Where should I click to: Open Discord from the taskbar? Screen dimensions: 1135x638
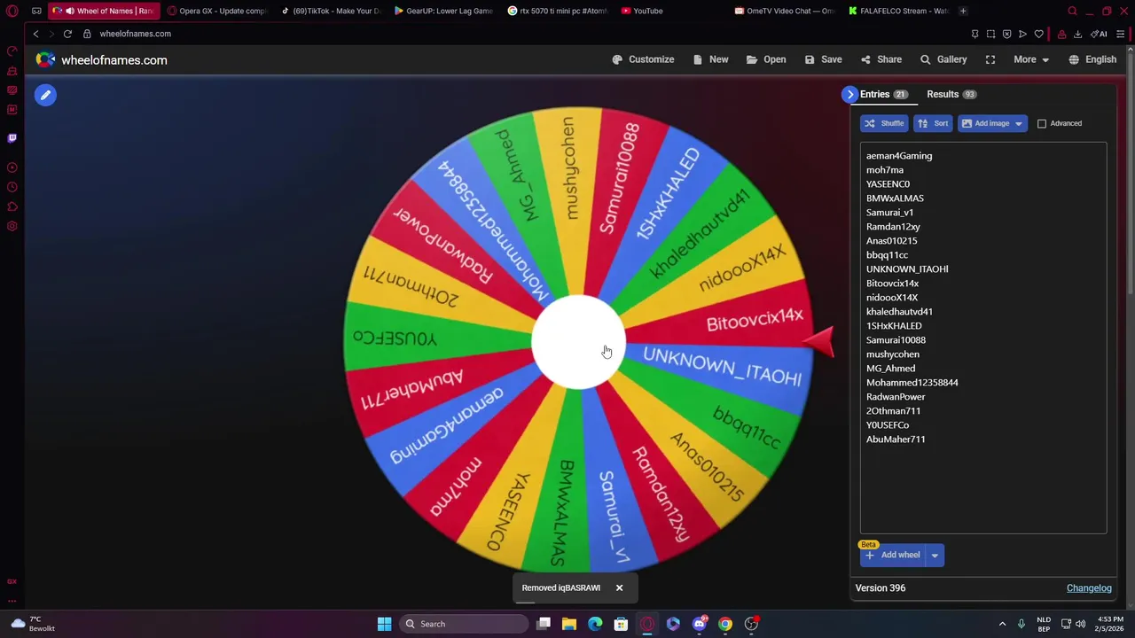(699, 624)
